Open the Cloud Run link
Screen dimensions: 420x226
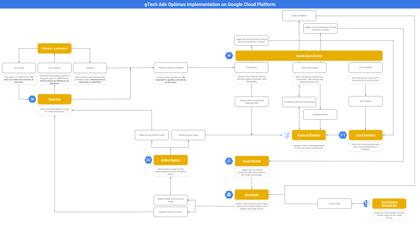(x=54, y=99)
